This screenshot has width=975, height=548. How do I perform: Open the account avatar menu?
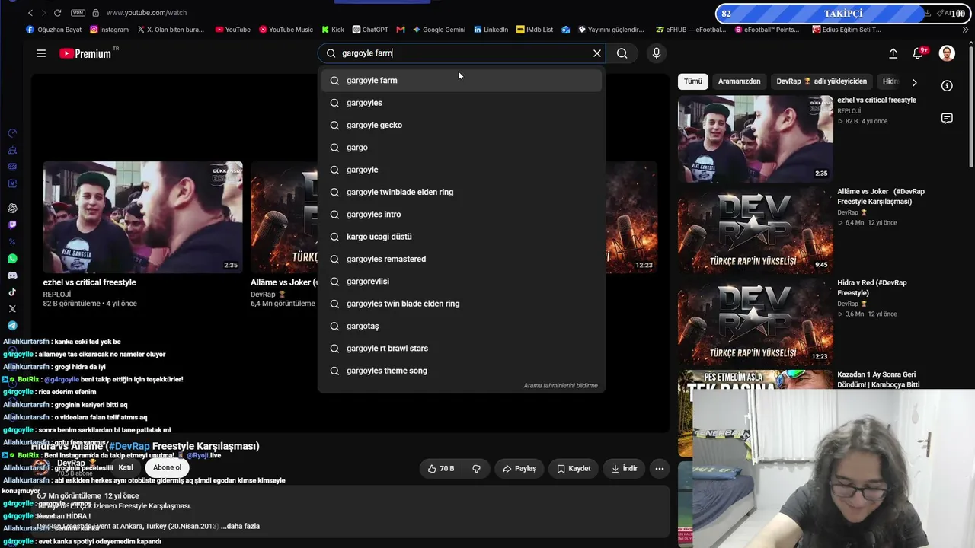(947, 53)
